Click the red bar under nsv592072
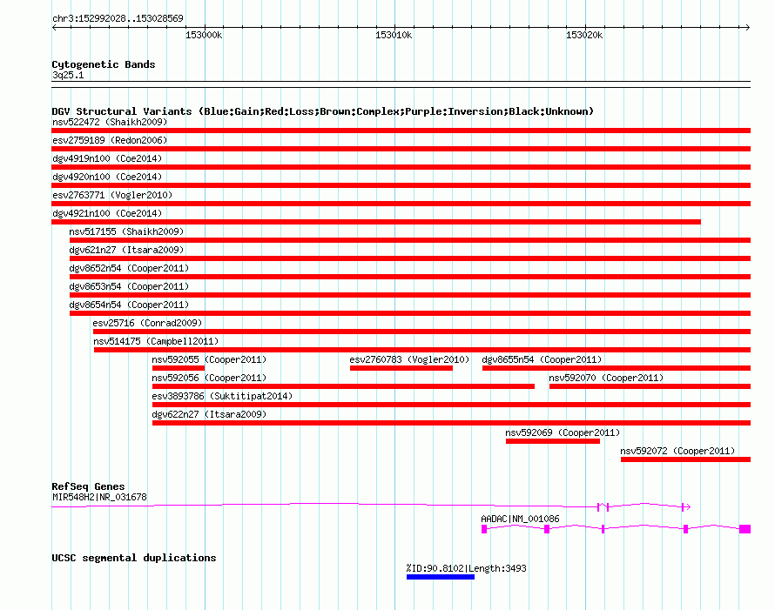The height and width of the screenshot is (610, 775). [685, 459]
